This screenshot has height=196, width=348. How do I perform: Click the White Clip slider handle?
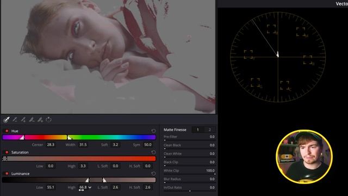click(x=215, y=174)
